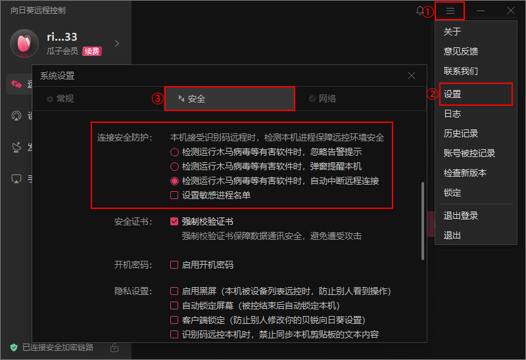This screenshot has width=526, height=360.
Task: Choose 检查新版本 from the menu
Action: tap(465, 173)
